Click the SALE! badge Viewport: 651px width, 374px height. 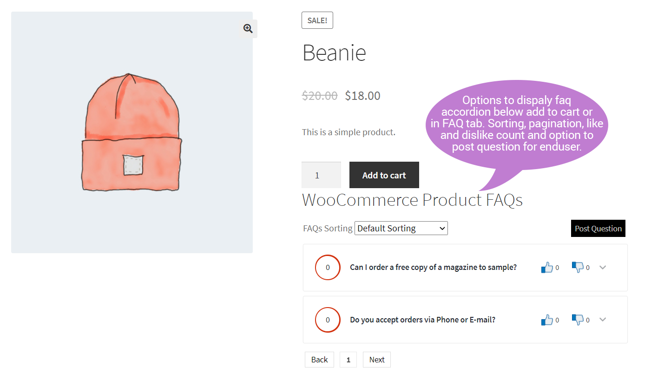[x=317, y=20]
